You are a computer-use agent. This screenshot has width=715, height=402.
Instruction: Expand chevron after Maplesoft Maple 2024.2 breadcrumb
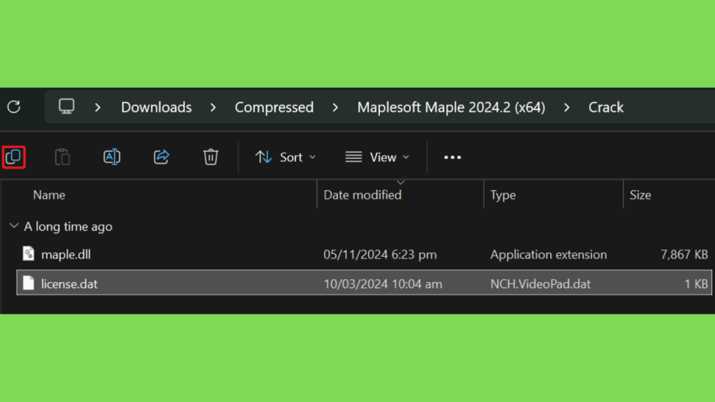tap(567, 107)
